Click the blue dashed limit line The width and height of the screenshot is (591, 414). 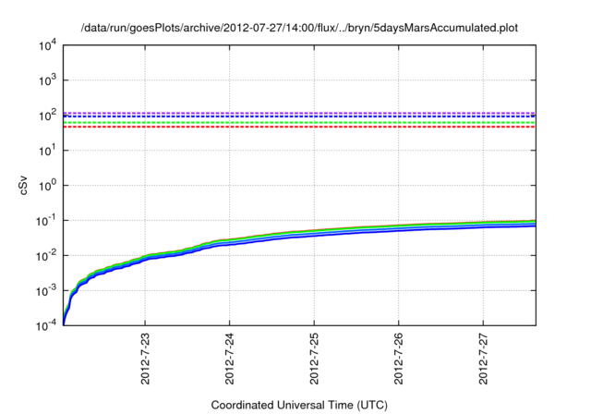[x=299, y=116]
